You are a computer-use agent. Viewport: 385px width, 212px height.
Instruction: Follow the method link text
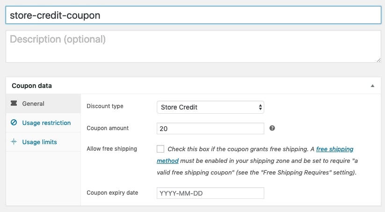[x=167, y=161]
